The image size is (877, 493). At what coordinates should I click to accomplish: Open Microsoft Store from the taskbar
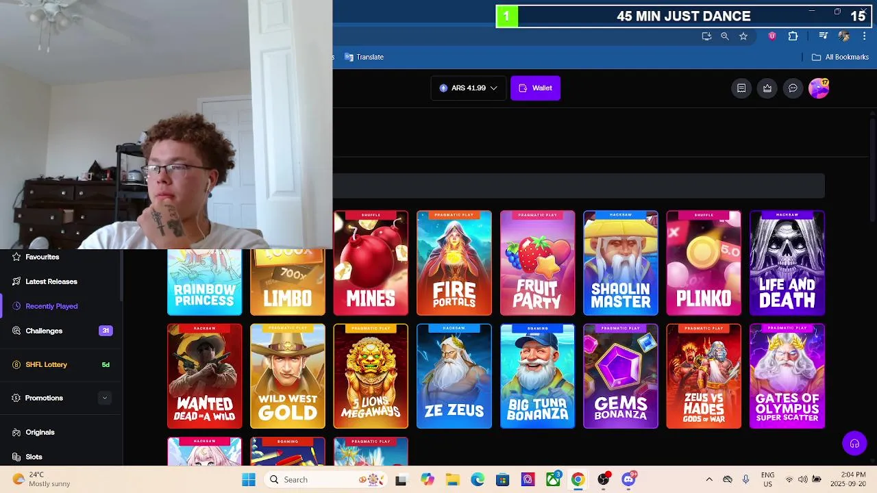(x=502, y=479)
